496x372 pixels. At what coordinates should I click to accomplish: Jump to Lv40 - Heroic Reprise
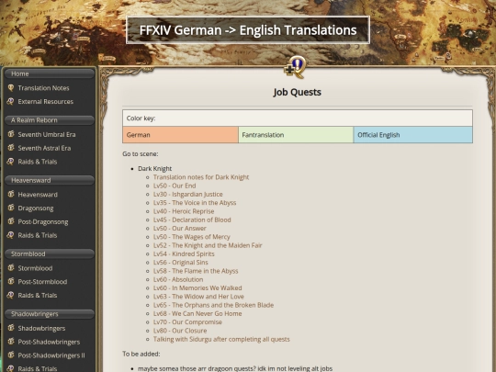pos(184,211)
